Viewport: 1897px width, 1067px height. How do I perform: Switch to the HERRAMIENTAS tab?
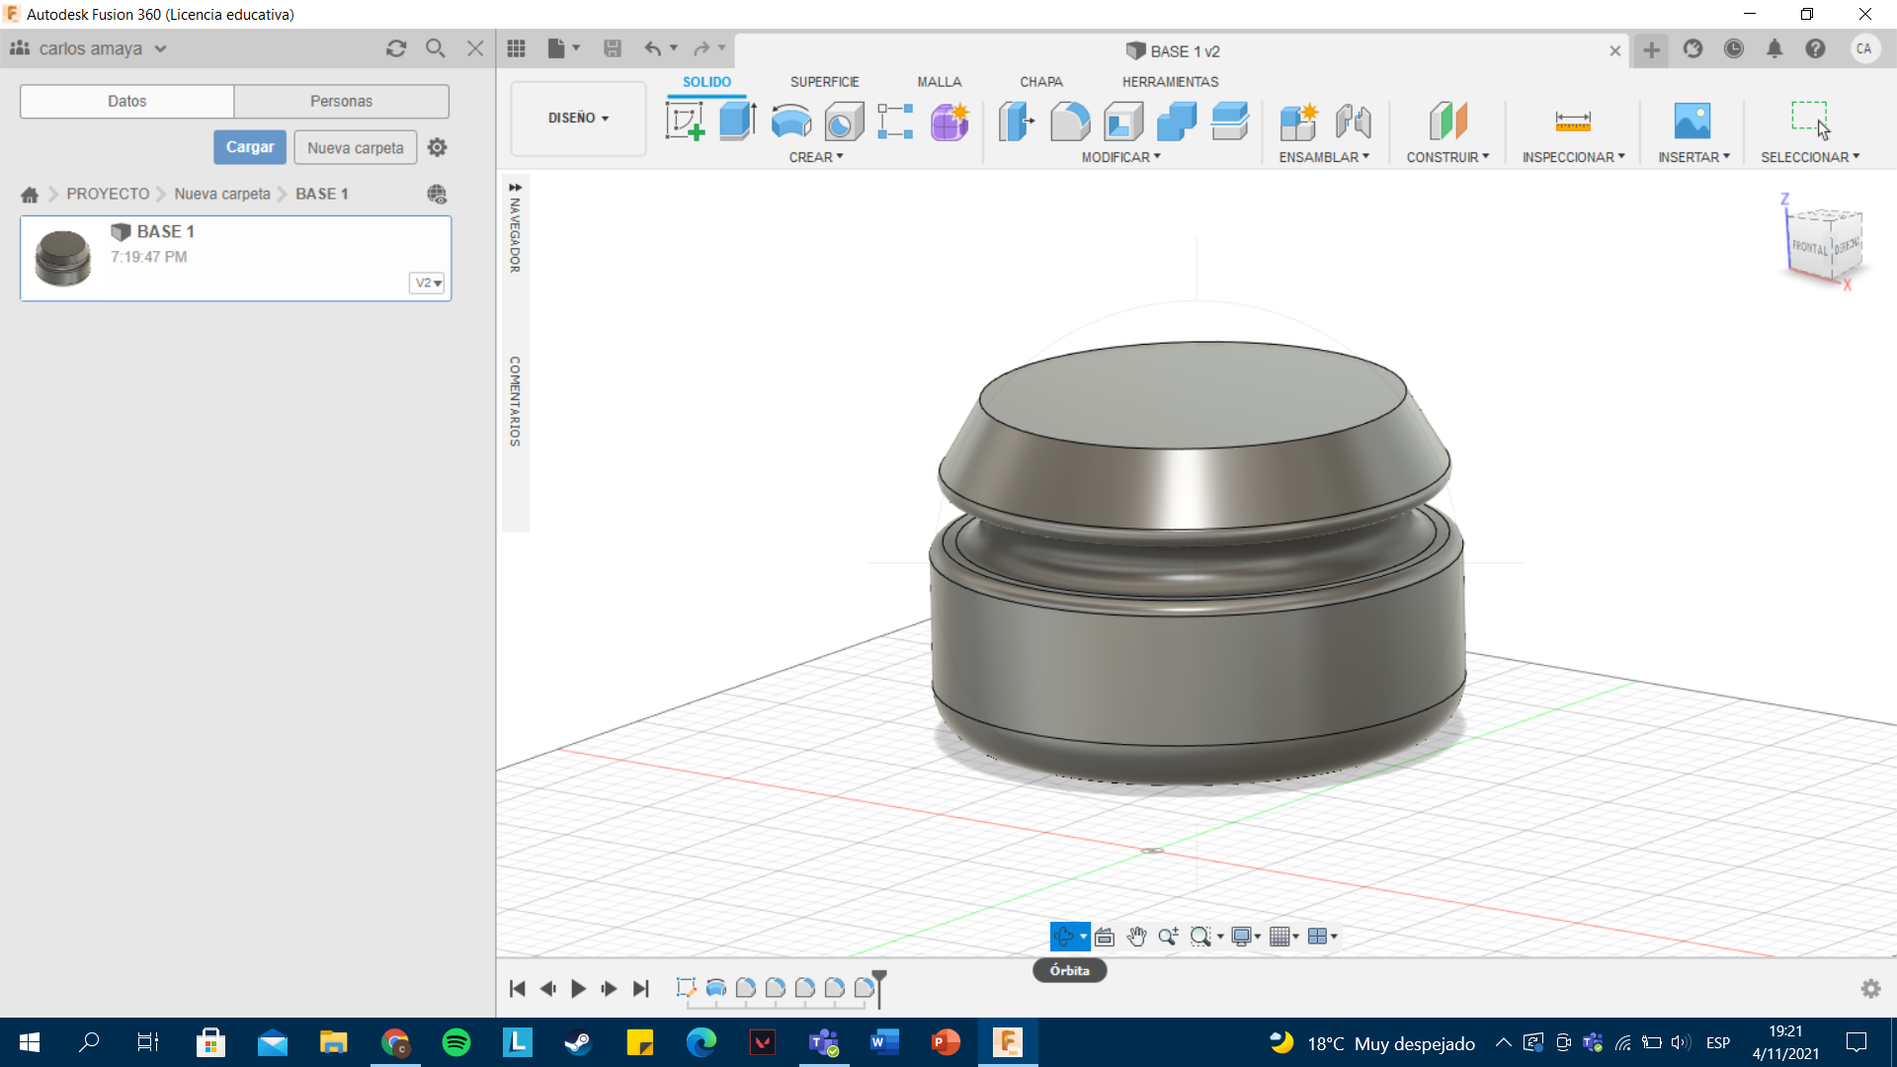[x=1170, y=82]
